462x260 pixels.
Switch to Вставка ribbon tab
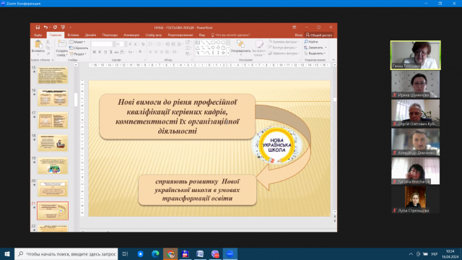73,35
